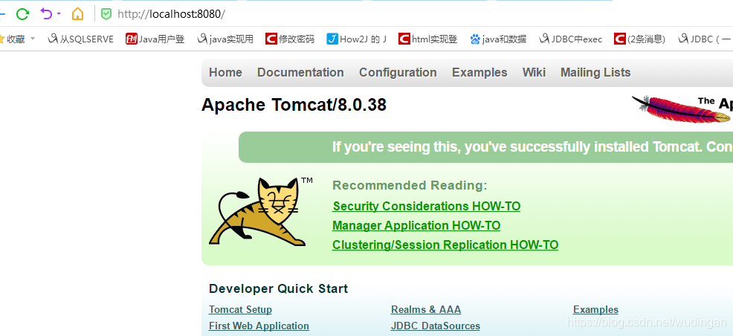Image resolution: width=733 pixels, height=336 pixels.
Task: Click the Developer Quick Start heading
Action: pos(279,289)
